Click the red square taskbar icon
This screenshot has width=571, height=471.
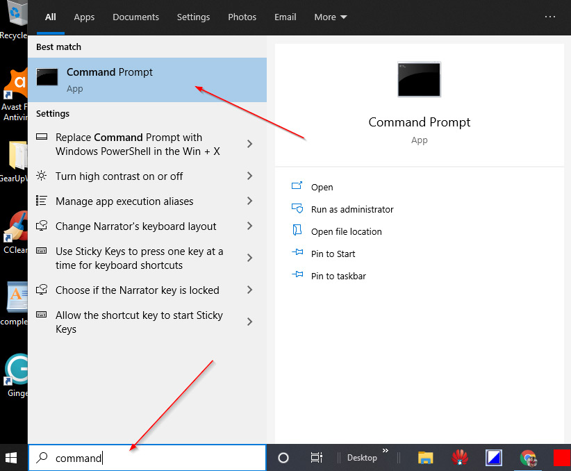point(562,458)
